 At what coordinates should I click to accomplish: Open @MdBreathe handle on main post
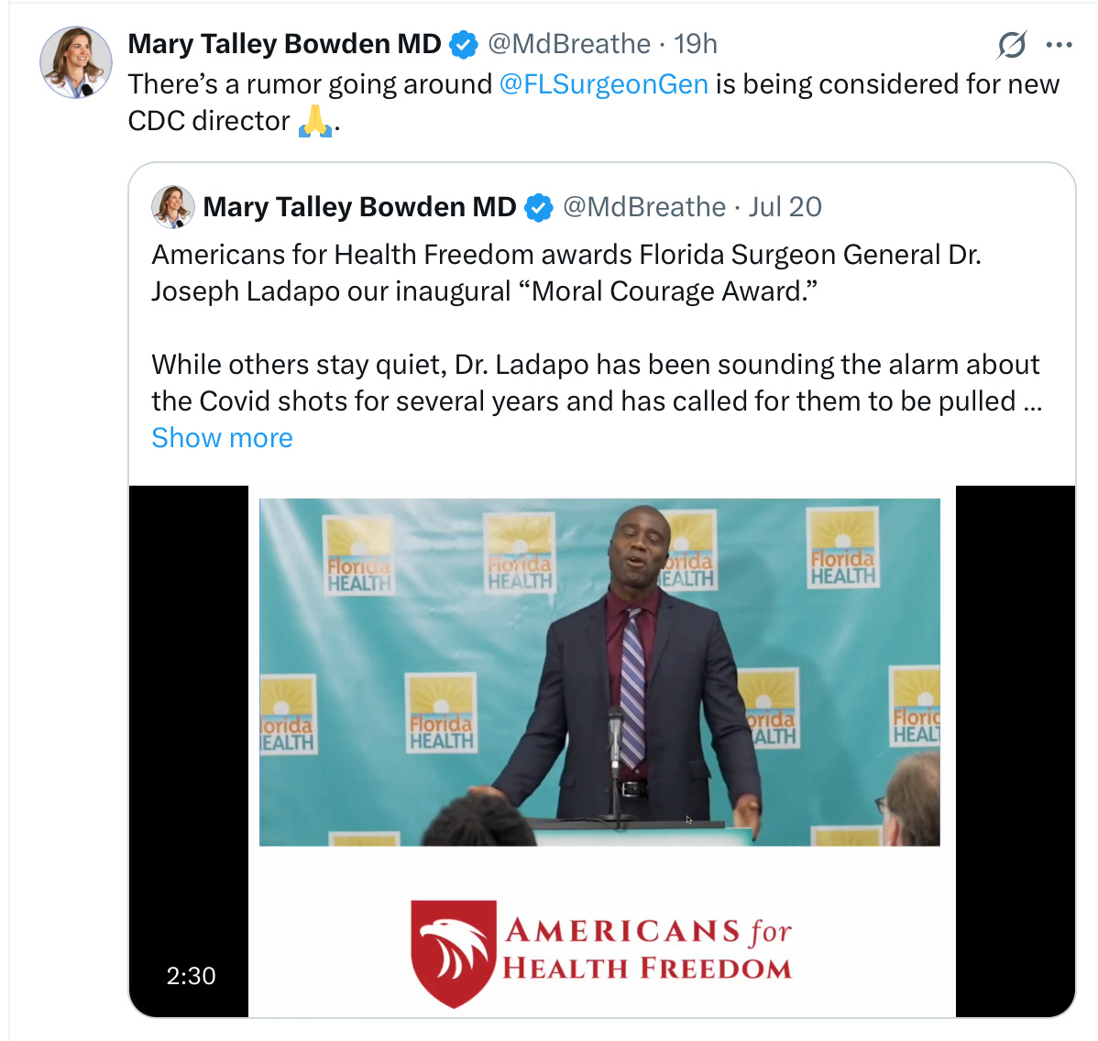pos(568,44)
